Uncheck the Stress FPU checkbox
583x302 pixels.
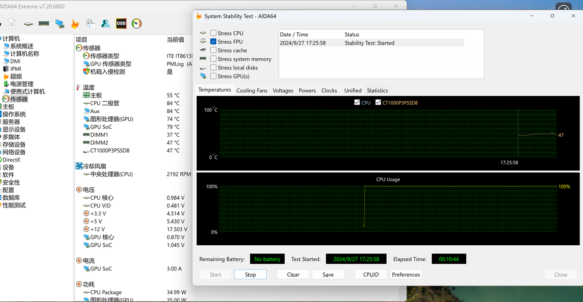click(x=213, y=42)
